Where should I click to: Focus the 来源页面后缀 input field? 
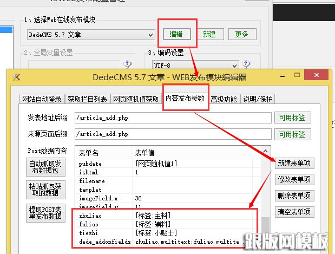point(172,134)
